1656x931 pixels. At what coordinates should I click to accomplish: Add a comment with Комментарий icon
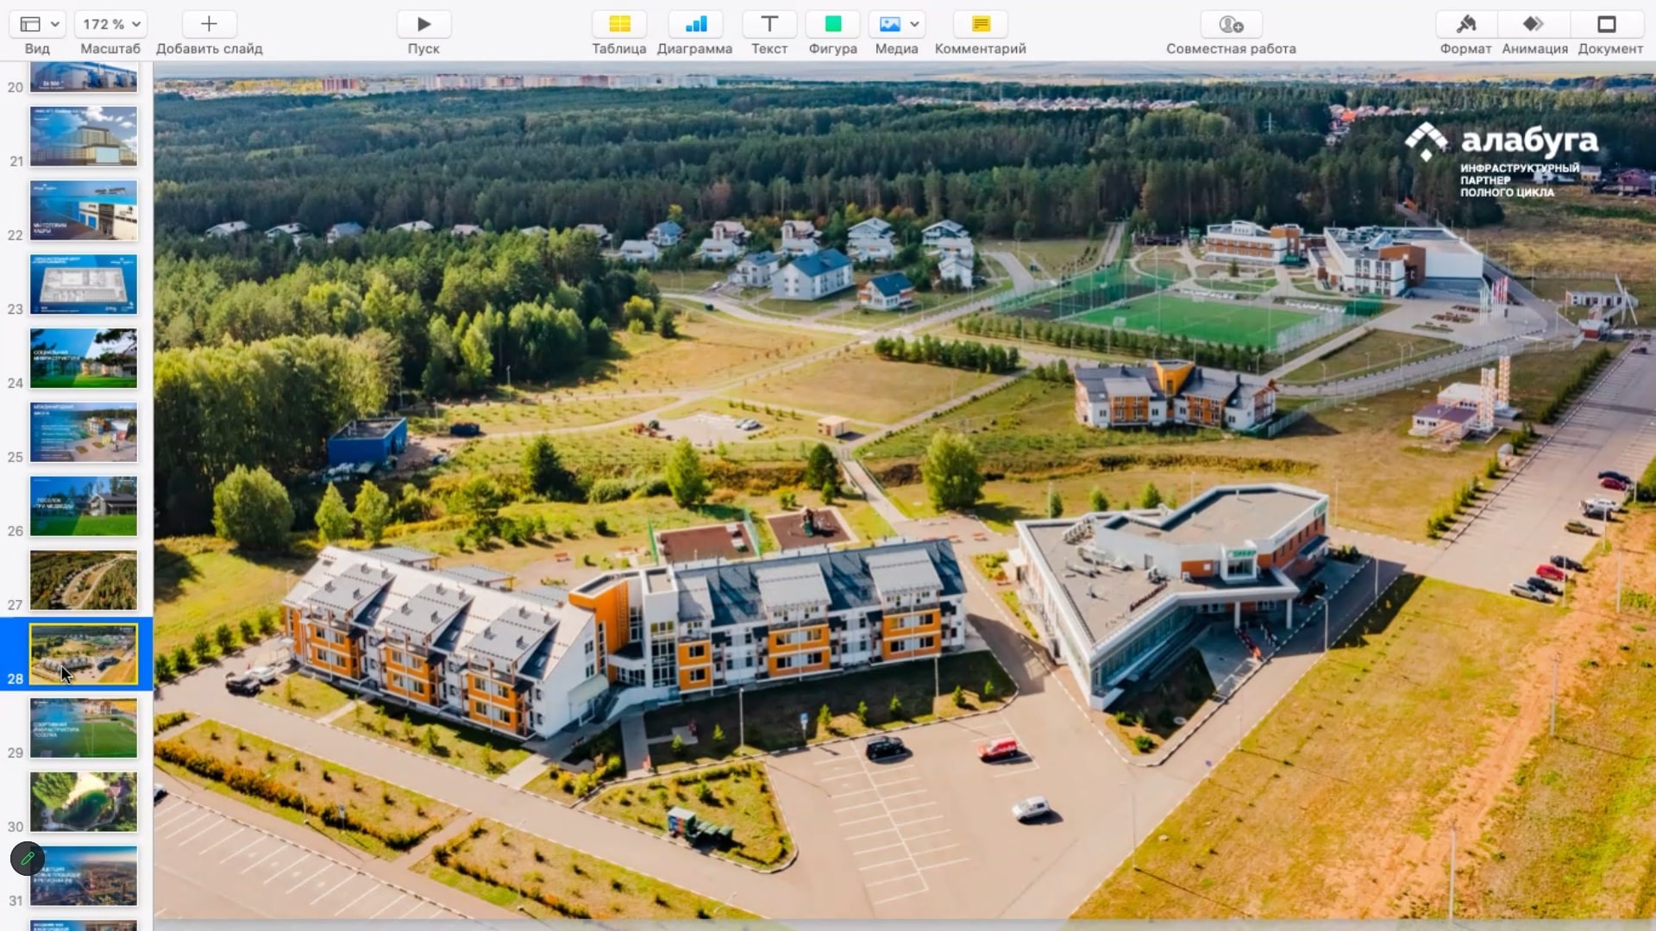point(981,24)
